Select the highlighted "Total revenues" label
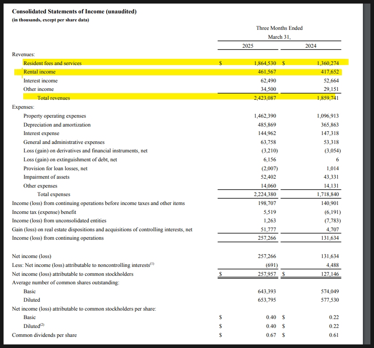Viewport: 374px width, 348px height. click(x=53, y=98)
